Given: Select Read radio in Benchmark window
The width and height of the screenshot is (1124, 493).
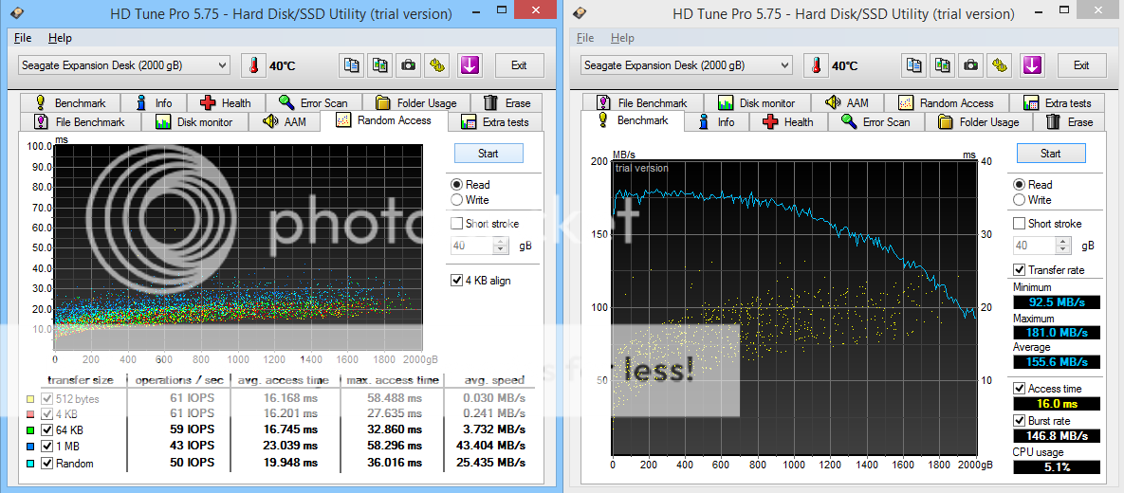Looking at the screenshot, I should point(1019,185).
